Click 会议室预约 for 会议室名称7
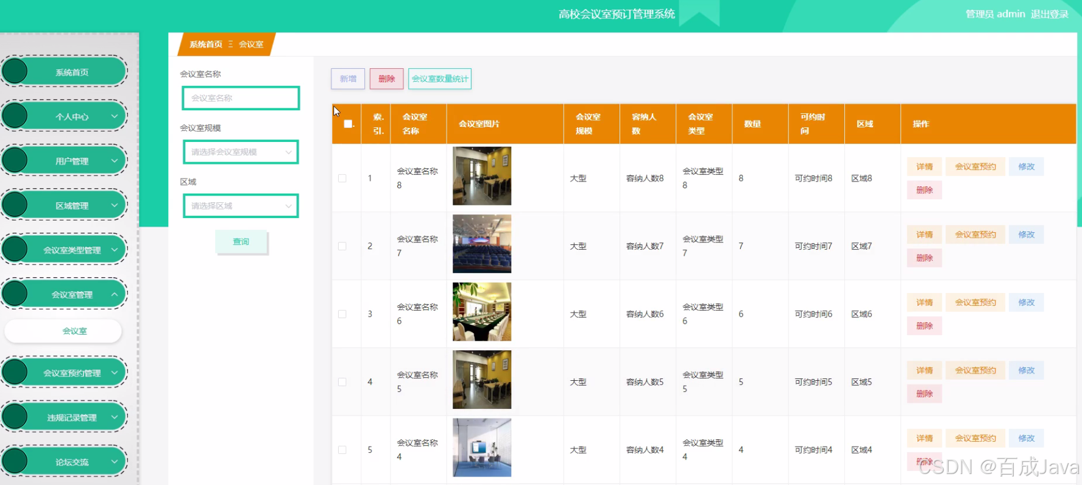The image size is (1082, 485). pyautogui.click(x=975, y=235)
